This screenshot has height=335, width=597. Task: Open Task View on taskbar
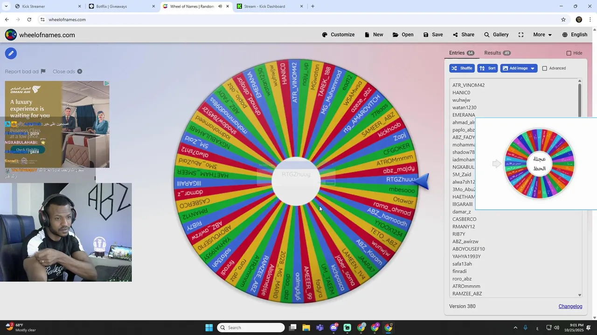[x=292, y=328]
